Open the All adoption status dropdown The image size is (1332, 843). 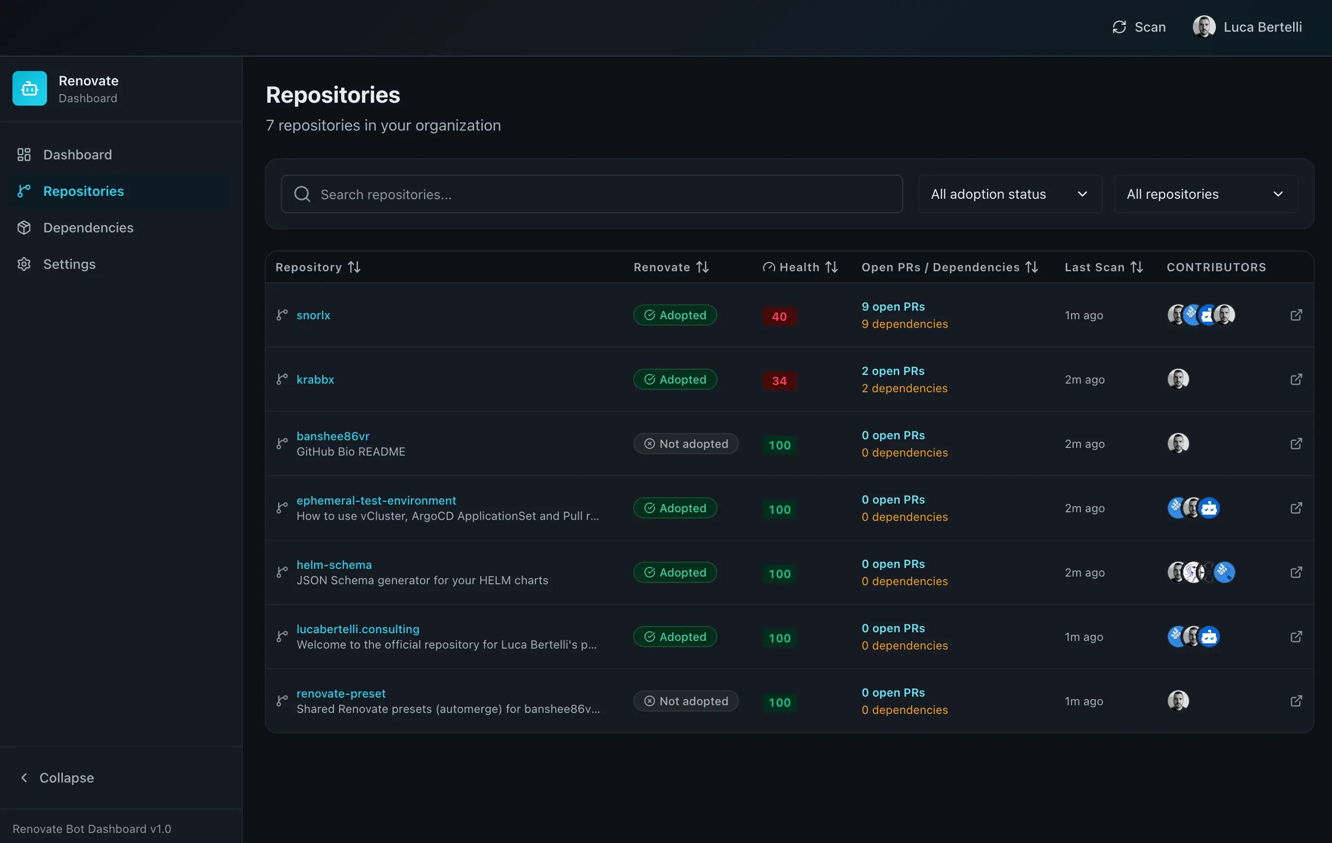pyautogui.click(x=1010, y=194)
